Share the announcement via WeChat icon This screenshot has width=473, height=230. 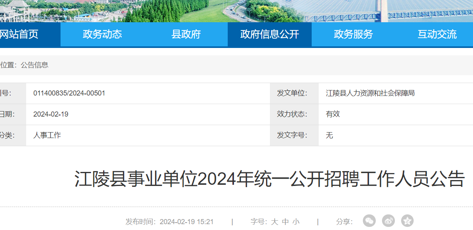tap(369, 221)
